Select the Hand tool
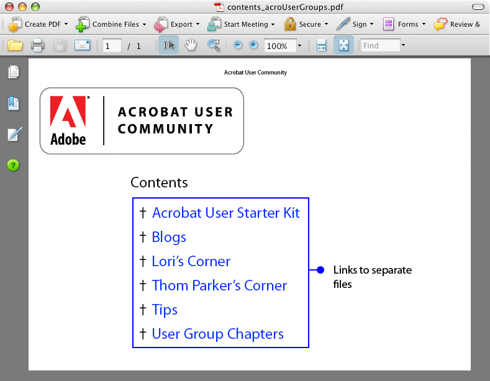 (191, 45)
